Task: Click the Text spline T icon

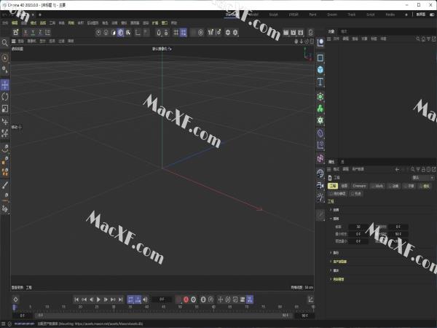Action: pyautogui.click(x=320, y=82)
